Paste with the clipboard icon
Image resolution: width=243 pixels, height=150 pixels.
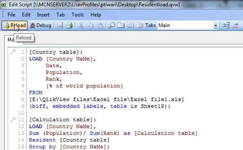pos(100,25)
